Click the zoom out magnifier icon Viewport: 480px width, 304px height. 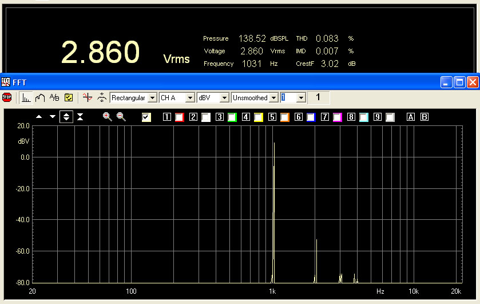click(121, 117)
